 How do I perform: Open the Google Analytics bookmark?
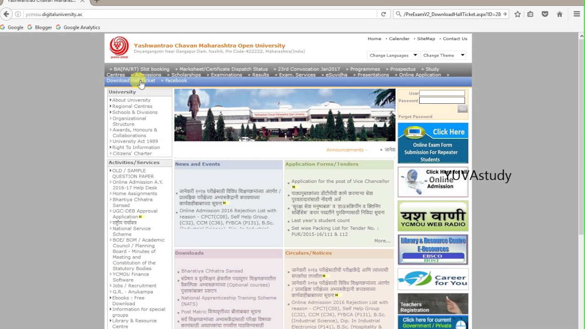click(78, 27)
